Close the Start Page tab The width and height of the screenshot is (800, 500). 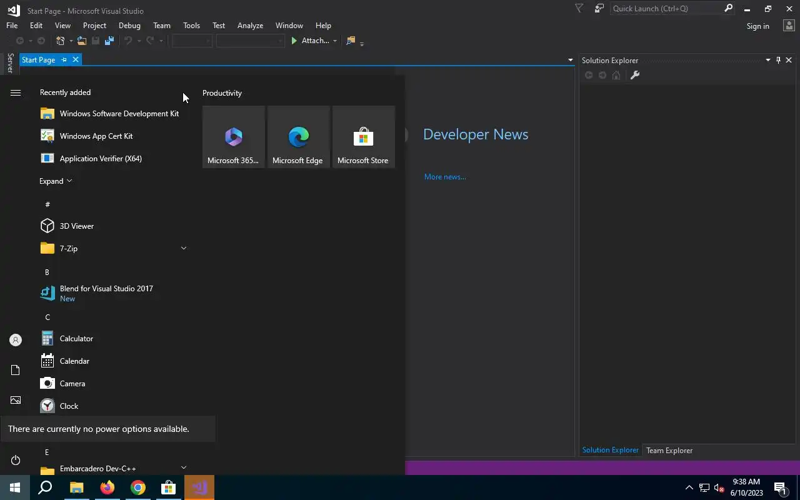pos(76,60)
